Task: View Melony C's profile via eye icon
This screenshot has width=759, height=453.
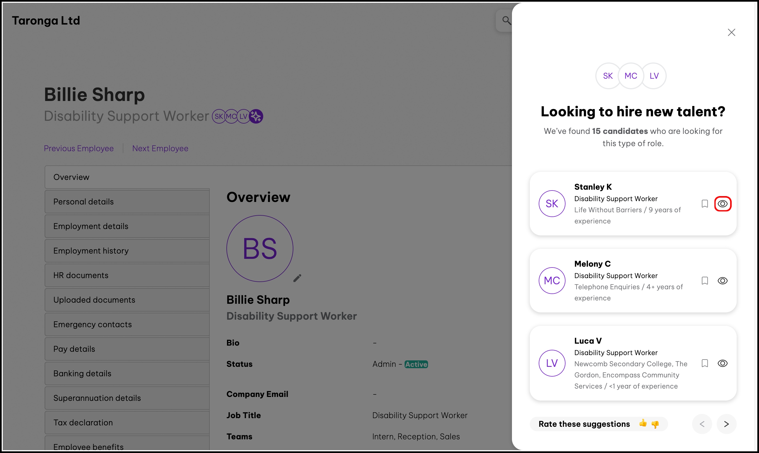Action: coord(722,281)
